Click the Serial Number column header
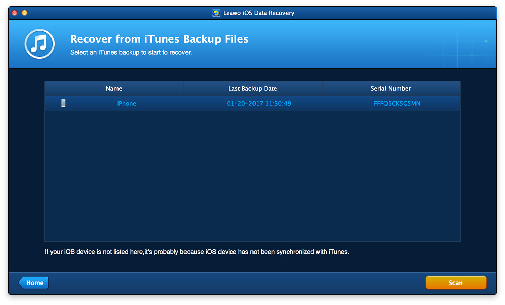This screenshot has height=305, width=505. click(x=391, y=89)
